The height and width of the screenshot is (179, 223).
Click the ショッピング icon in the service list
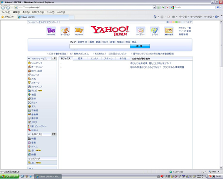(x=29, y=63)
